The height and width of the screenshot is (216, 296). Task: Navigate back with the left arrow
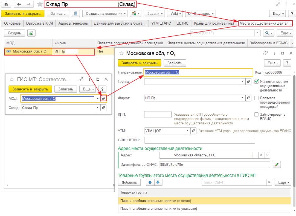(x=19, y=4)
